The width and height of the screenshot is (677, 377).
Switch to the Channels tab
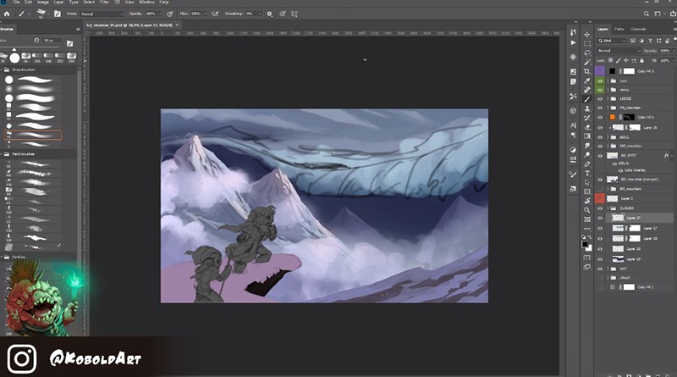[638, 29]
